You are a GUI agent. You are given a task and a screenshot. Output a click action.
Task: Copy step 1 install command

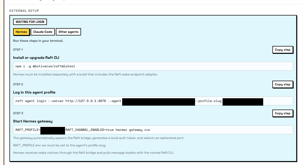283,50
